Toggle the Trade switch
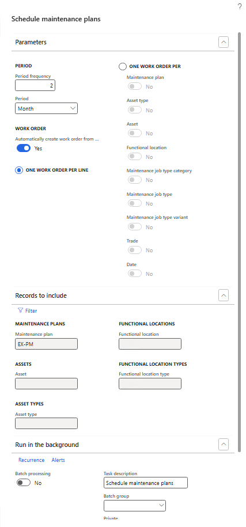The height and width of the screenshot is (527, 246). coord(135,250)
